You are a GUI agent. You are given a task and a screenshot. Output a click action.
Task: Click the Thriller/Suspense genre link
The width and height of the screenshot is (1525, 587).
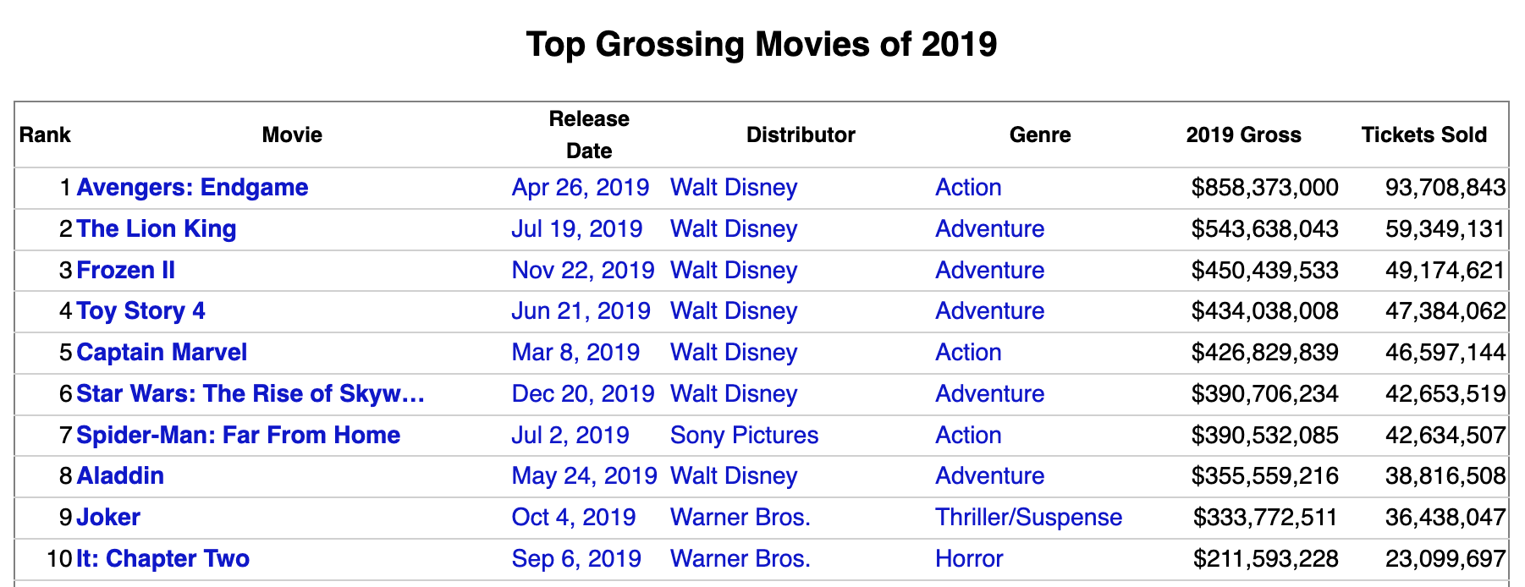coord(1028,517)
